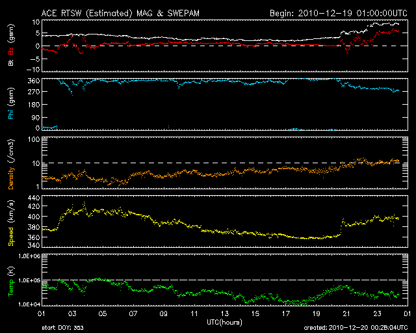Click the white Bt axis label

coord(11,62)
